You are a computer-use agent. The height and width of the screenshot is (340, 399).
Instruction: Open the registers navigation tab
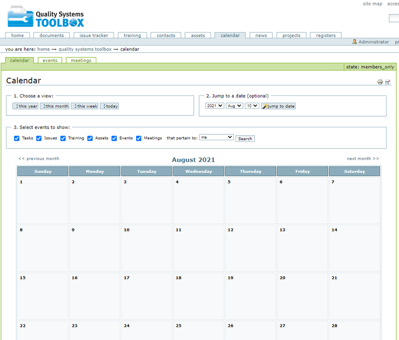[326, 35]
